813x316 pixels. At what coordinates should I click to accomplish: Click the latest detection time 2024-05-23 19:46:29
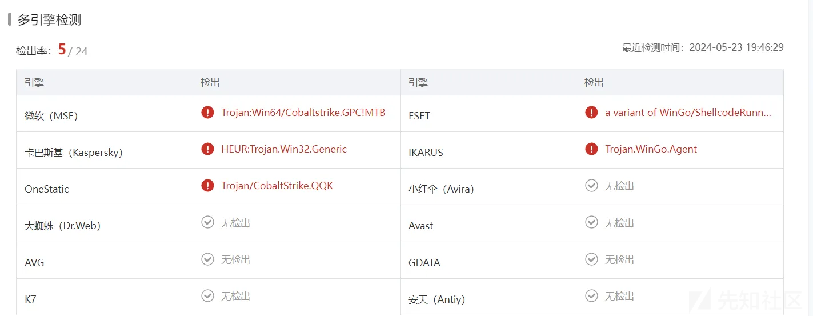[736, 47]
